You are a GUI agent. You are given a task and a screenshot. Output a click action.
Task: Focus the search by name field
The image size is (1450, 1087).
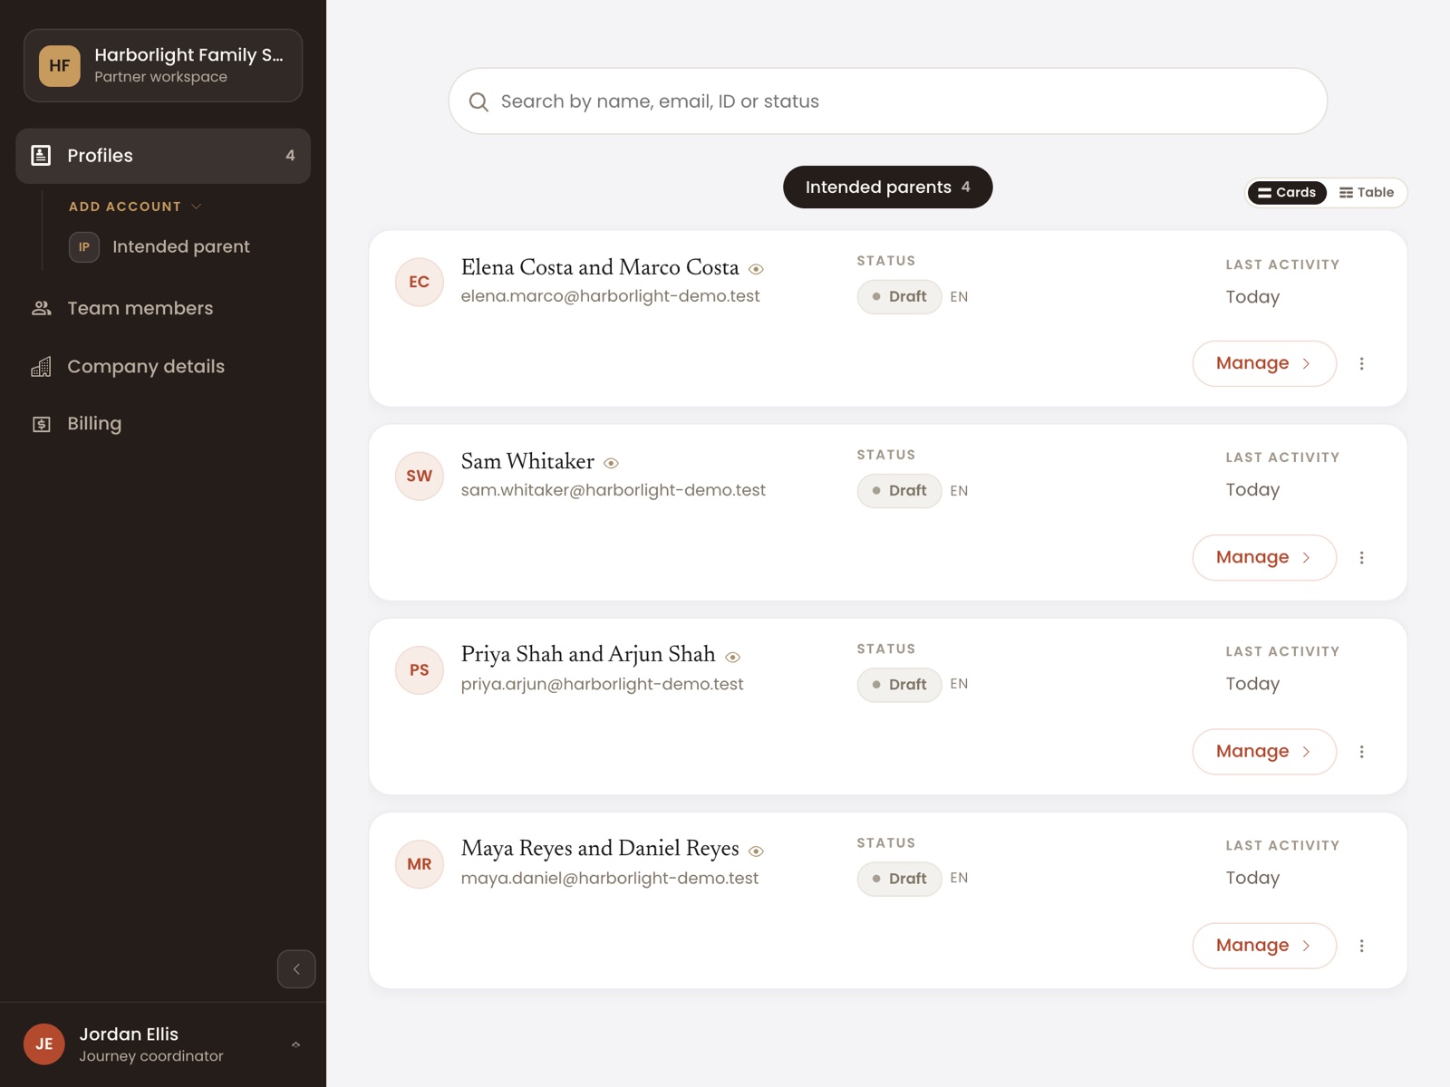tap(888, 101)
